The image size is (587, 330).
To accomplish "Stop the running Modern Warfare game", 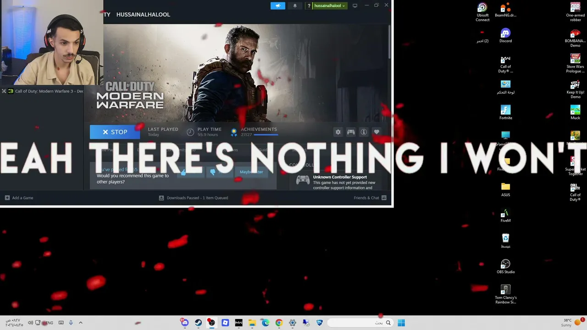I will tap(115, 132).
